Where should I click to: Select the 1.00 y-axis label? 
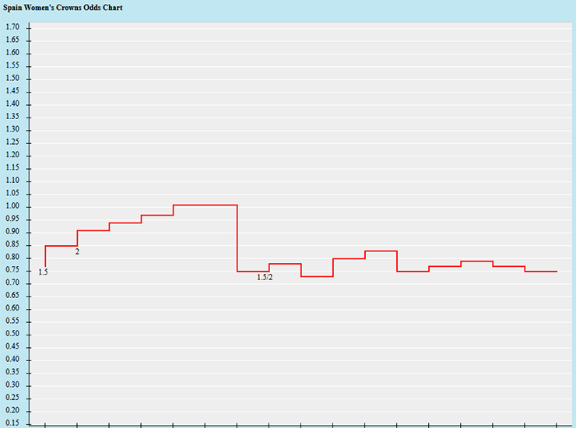click(x=12, y=206)
